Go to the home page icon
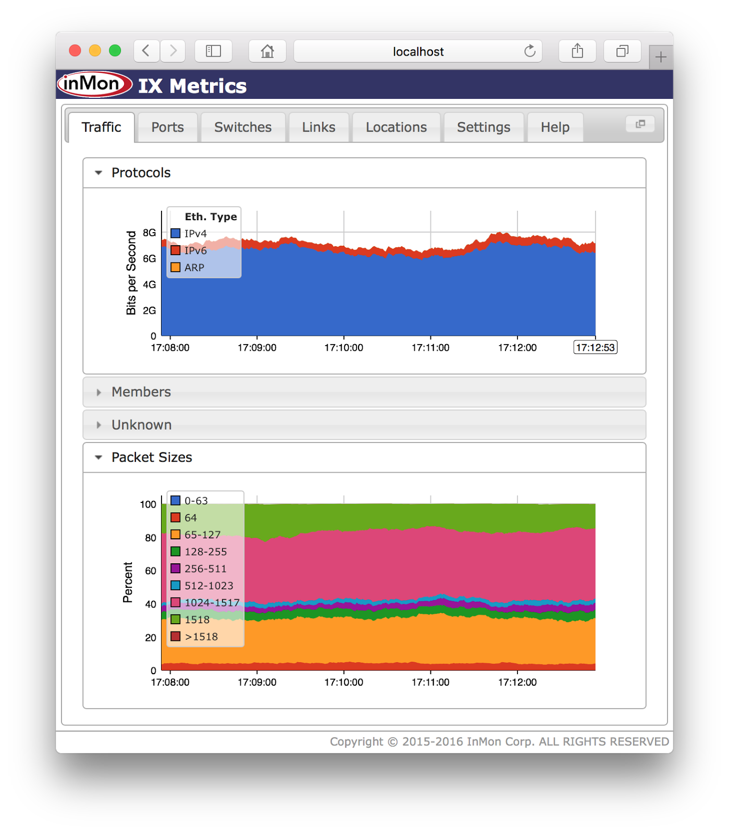The width and height of the screenshot is (729, 833). (267, 51)
